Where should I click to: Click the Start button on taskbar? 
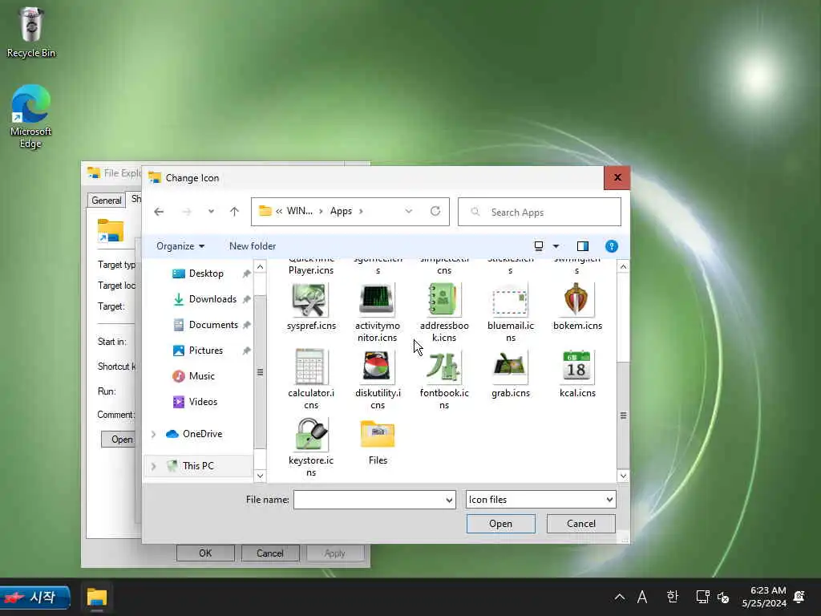tap(35, 597)
